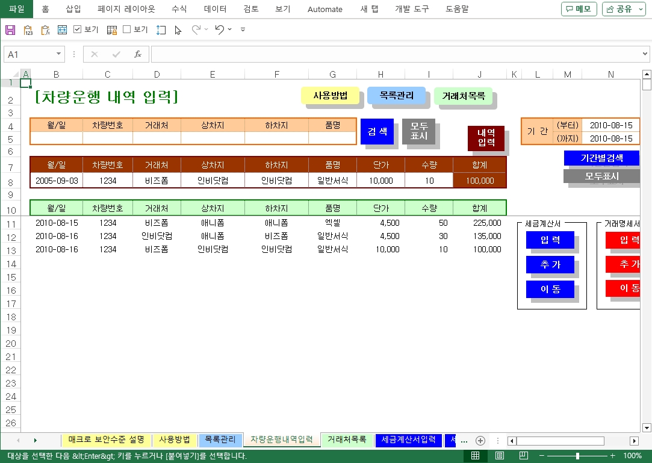Add a new sheet with plus icon
This screenshot has width=652, height=463.
click(480, 440)
